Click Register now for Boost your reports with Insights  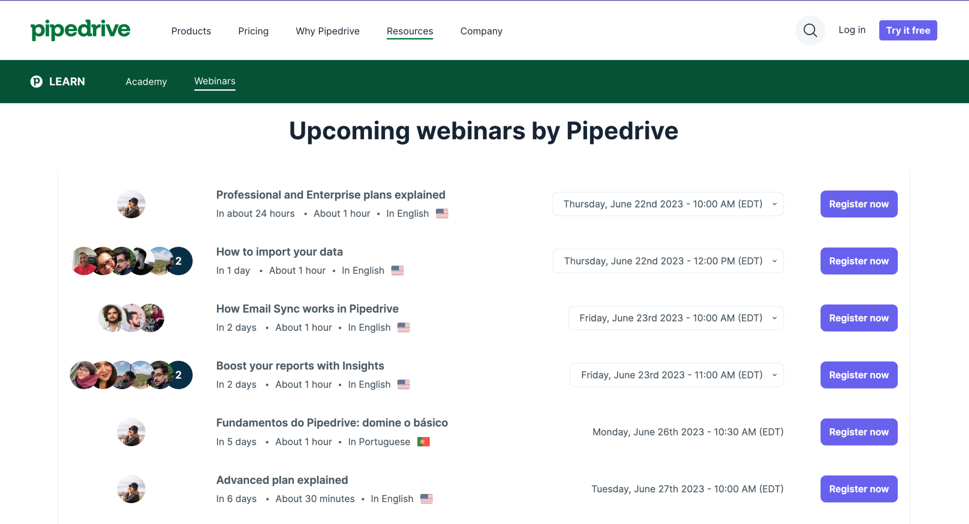coord(859,375)
